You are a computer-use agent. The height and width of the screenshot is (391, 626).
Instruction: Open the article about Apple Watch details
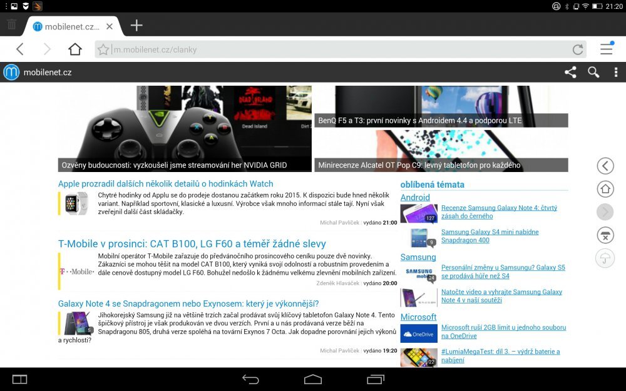tap(165, 184)
